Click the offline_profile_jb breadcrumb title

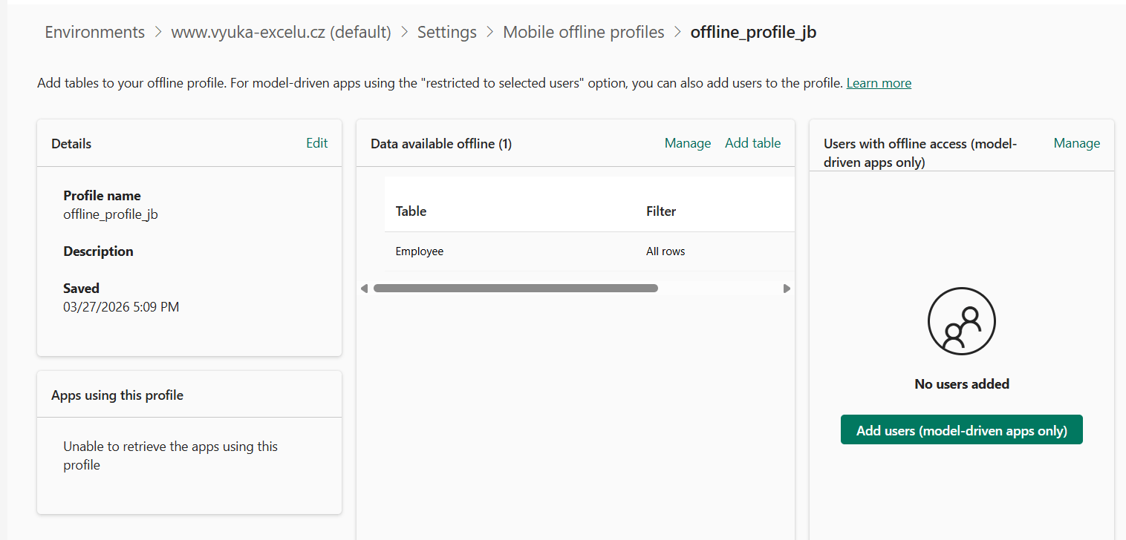[x=753, y=33]
